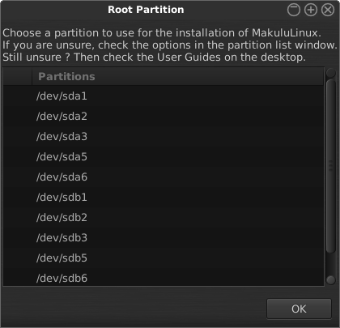
Task: Select the /dev/sda1 partition
Action: tap(164, 96)
